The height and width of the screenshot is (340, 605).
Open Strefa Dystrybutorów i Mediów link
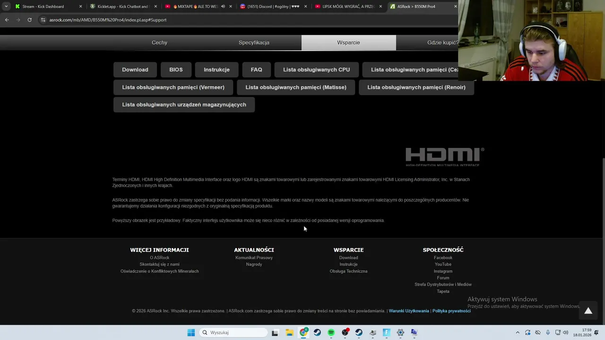(x=443, y=284)
